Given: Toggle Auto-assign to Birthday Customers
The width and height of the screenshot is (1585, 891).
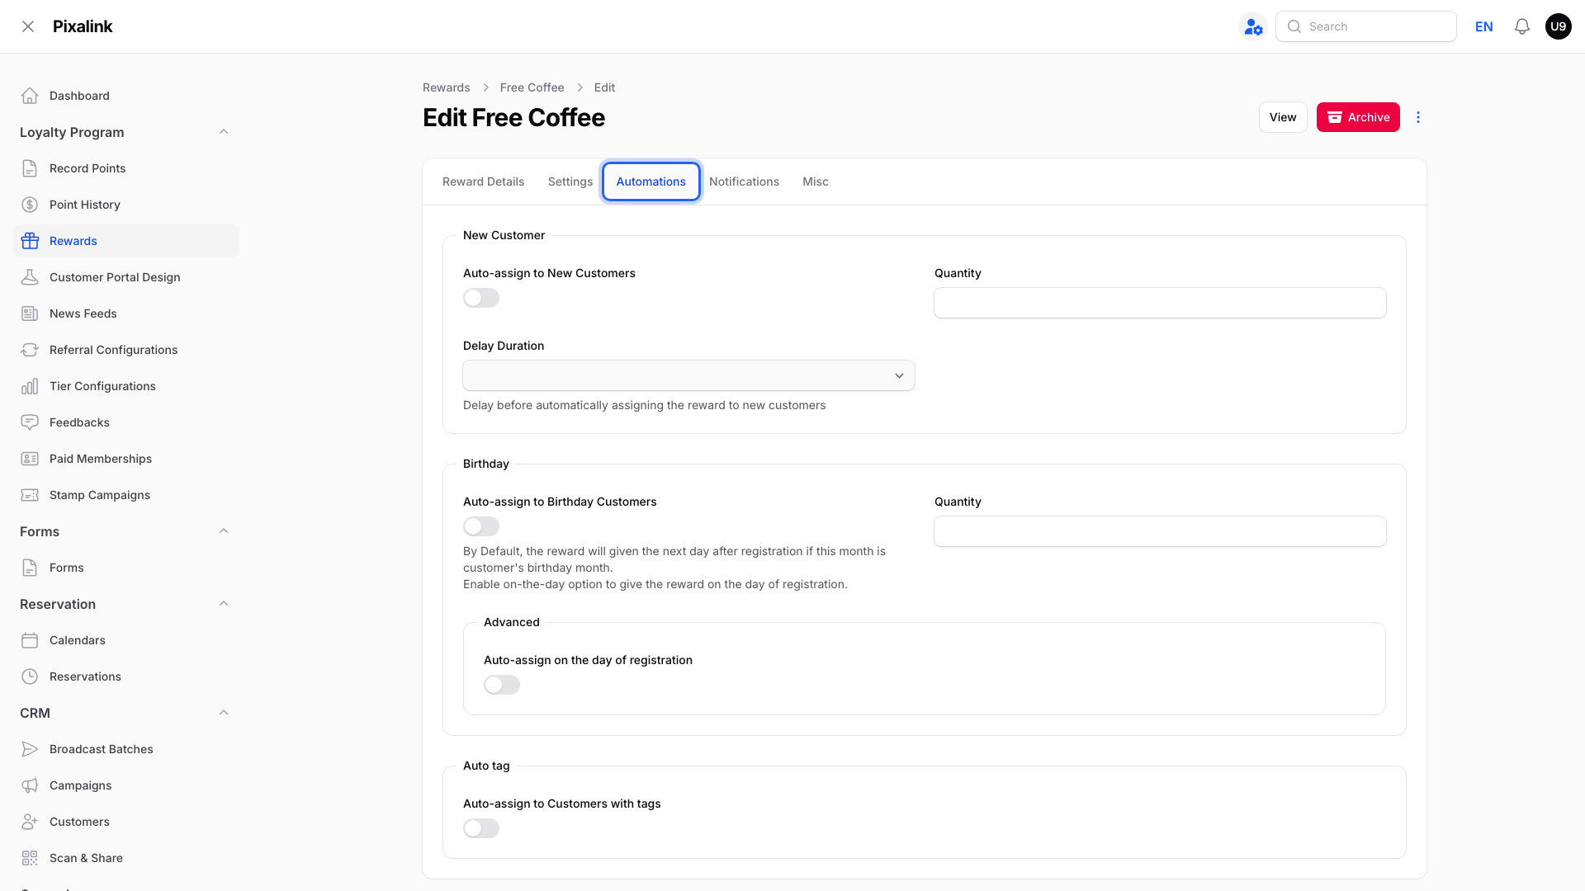Looking at the screenshot, I should coord(481,526).
